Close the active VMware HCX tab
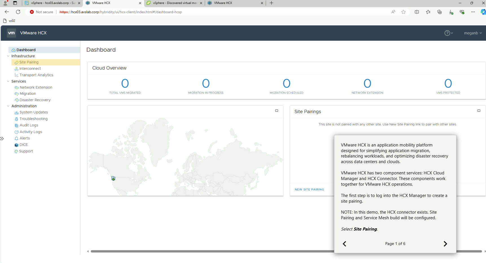486x263 pixels. click(140, 3)
